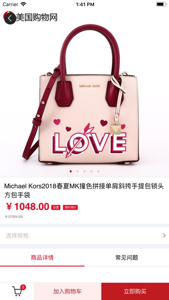Tap the 立即购买 button
Screen dimensions: 169x300
pyautogui.click(x=135, y=291)
